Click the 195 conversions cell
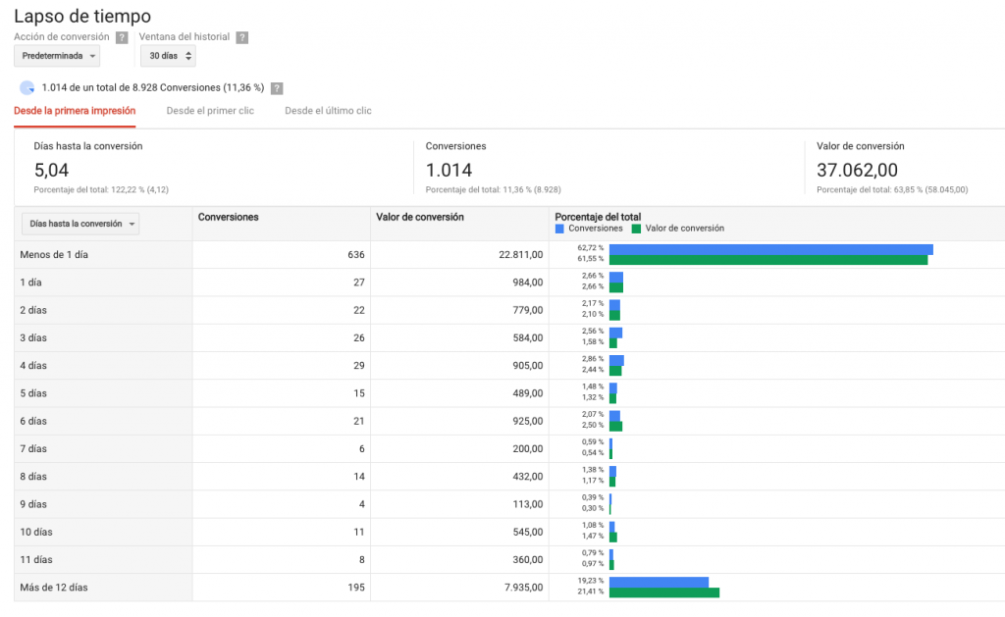 [x=356, y=588]
